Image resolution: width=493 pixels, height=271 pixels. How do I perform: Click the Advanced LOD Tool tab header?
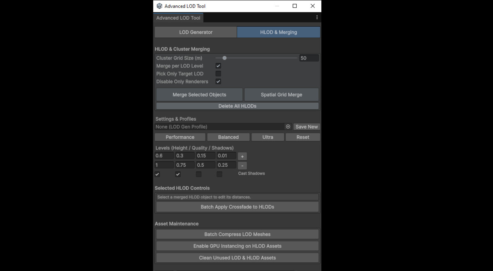[178, 18]
